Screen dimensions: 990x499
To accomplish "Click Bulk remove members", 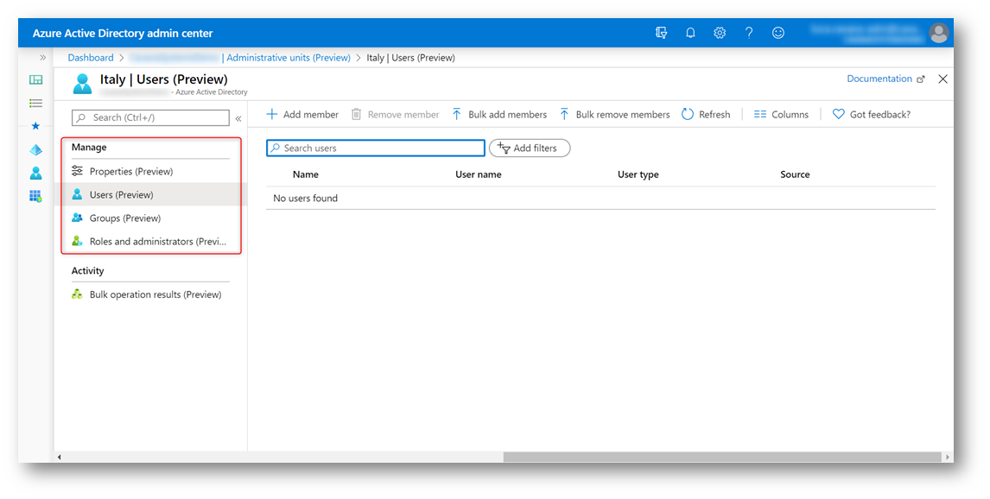I will click(x=614, y=114).
